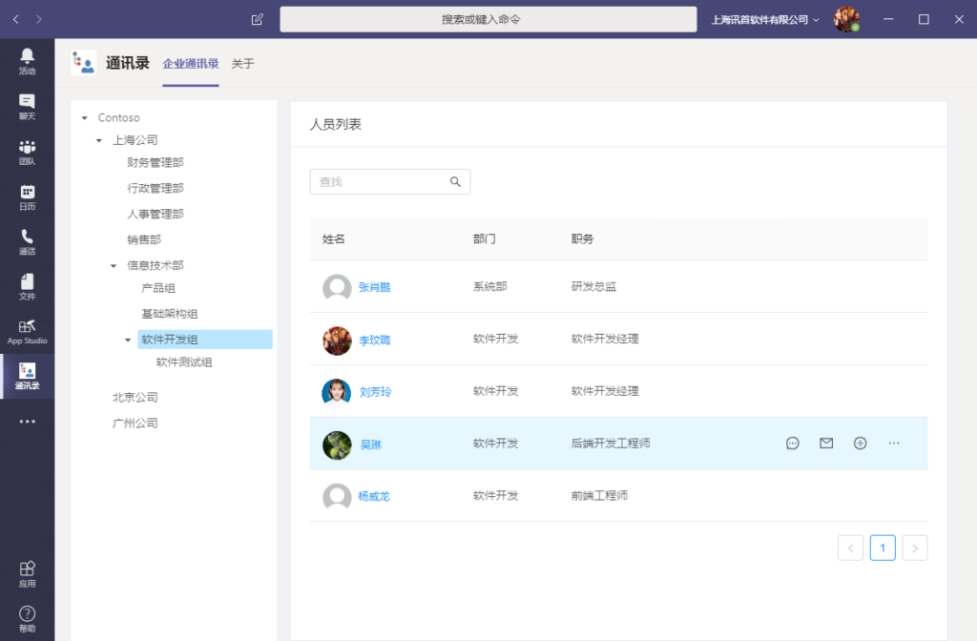Click 刘芳玲's avatar picture

click(x=337, y=392)
